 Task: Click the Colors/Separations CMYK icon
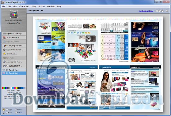point(5,46)
